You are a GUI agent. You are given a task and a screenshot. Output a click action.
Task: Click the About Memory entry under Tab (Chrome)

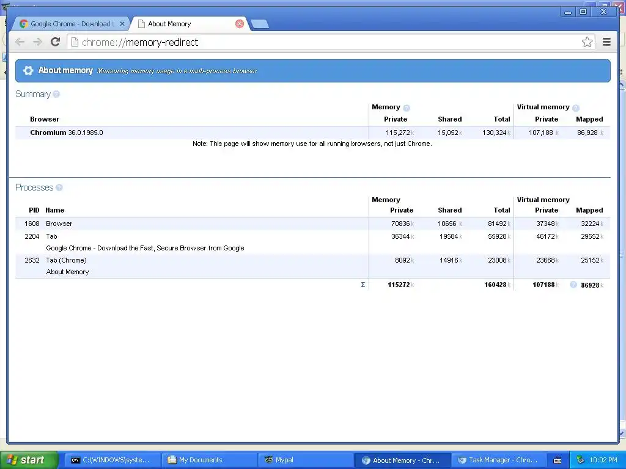tap(67, 272)
